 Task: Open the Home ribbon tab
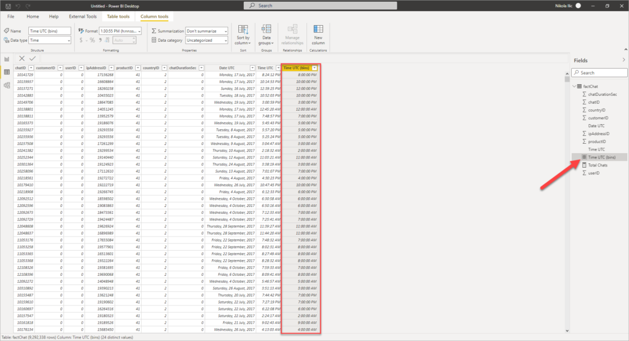[x=33, y=17]
